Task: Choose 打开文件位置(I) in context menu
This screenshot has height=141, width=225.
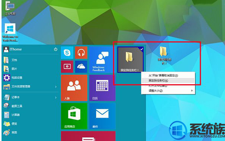Action: point(168,86)
